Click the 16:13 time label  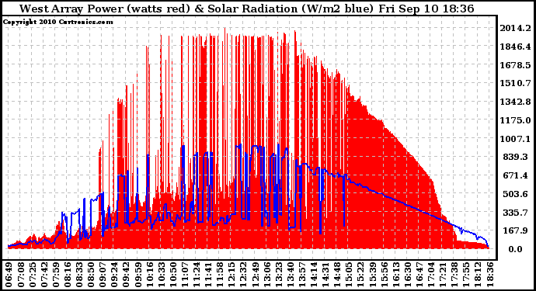point(395,274)
